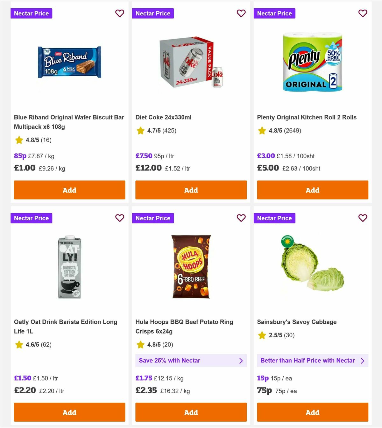
Task: Click the Nectar Price label on Oatly product
Action: 31,218
